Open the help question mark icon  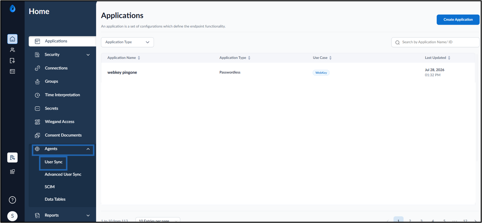tap(12, 200)
